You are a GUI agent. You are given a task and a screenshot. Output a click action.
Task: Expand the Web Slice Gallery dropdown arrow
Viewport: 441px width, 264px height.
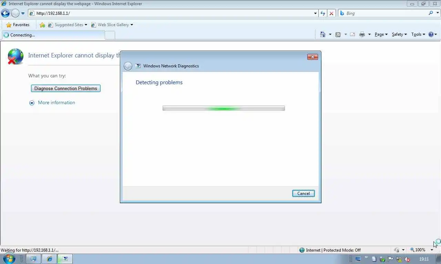[x=132, y=25]
